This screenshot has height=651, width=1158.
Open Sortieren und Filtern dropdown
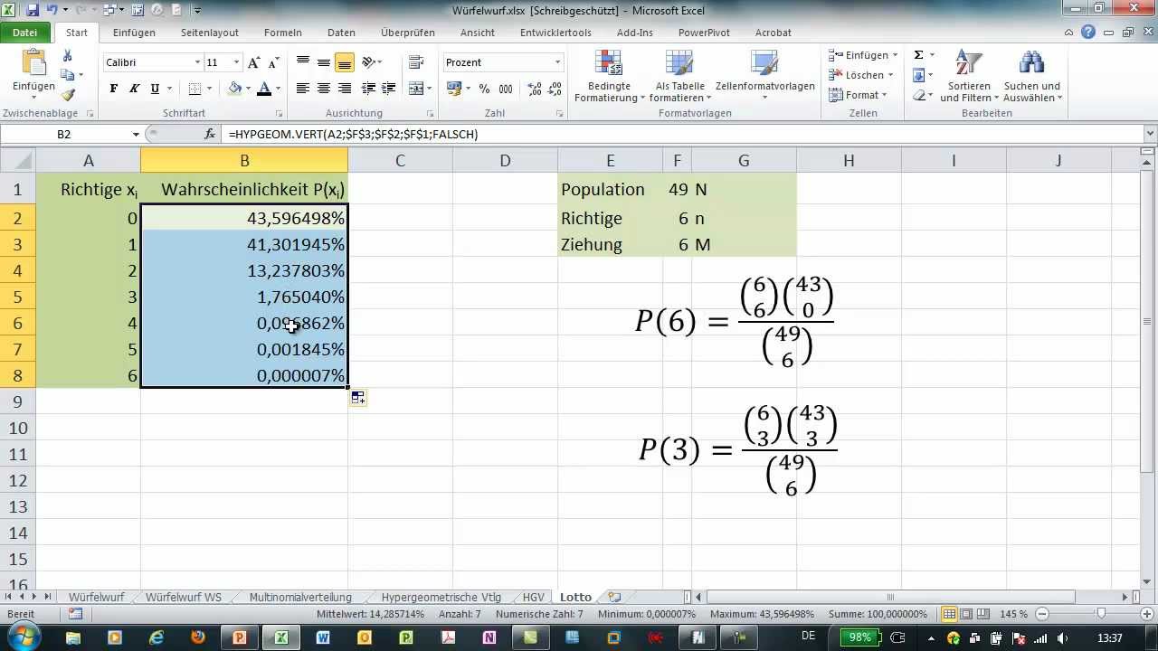969,78
